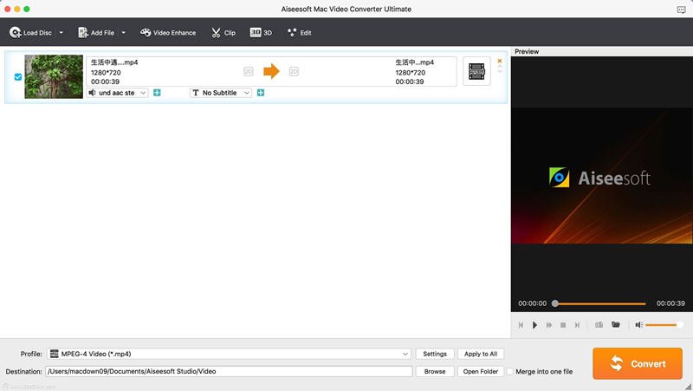Click the preview playback progress slider
Image resolution: width=693 pixels, height=391 pixels.
click(600, 303)
